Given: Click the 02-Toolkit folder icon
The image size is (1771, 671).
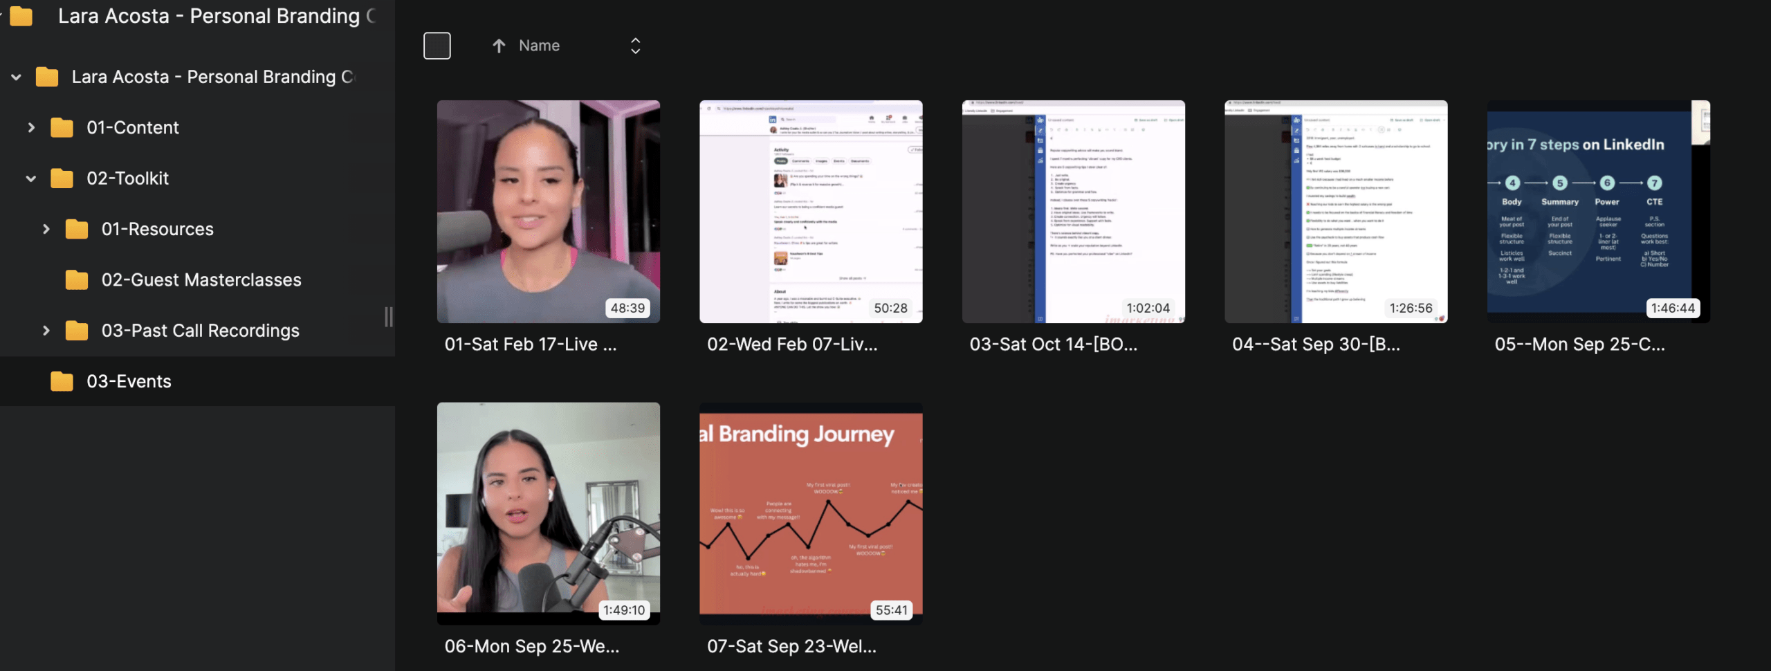Looking at the screenshot, I should coord(62,178).
